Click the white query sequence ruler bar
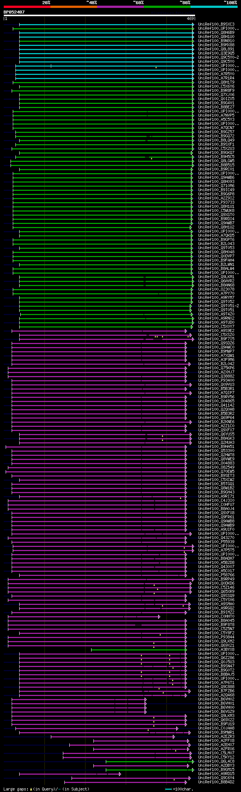Viewport: 241px width, 792px height. coord(99,15)
